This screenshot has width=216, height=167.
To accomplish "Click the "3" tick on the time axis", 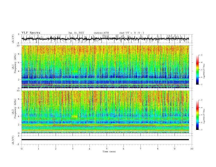I will point(73,149).
